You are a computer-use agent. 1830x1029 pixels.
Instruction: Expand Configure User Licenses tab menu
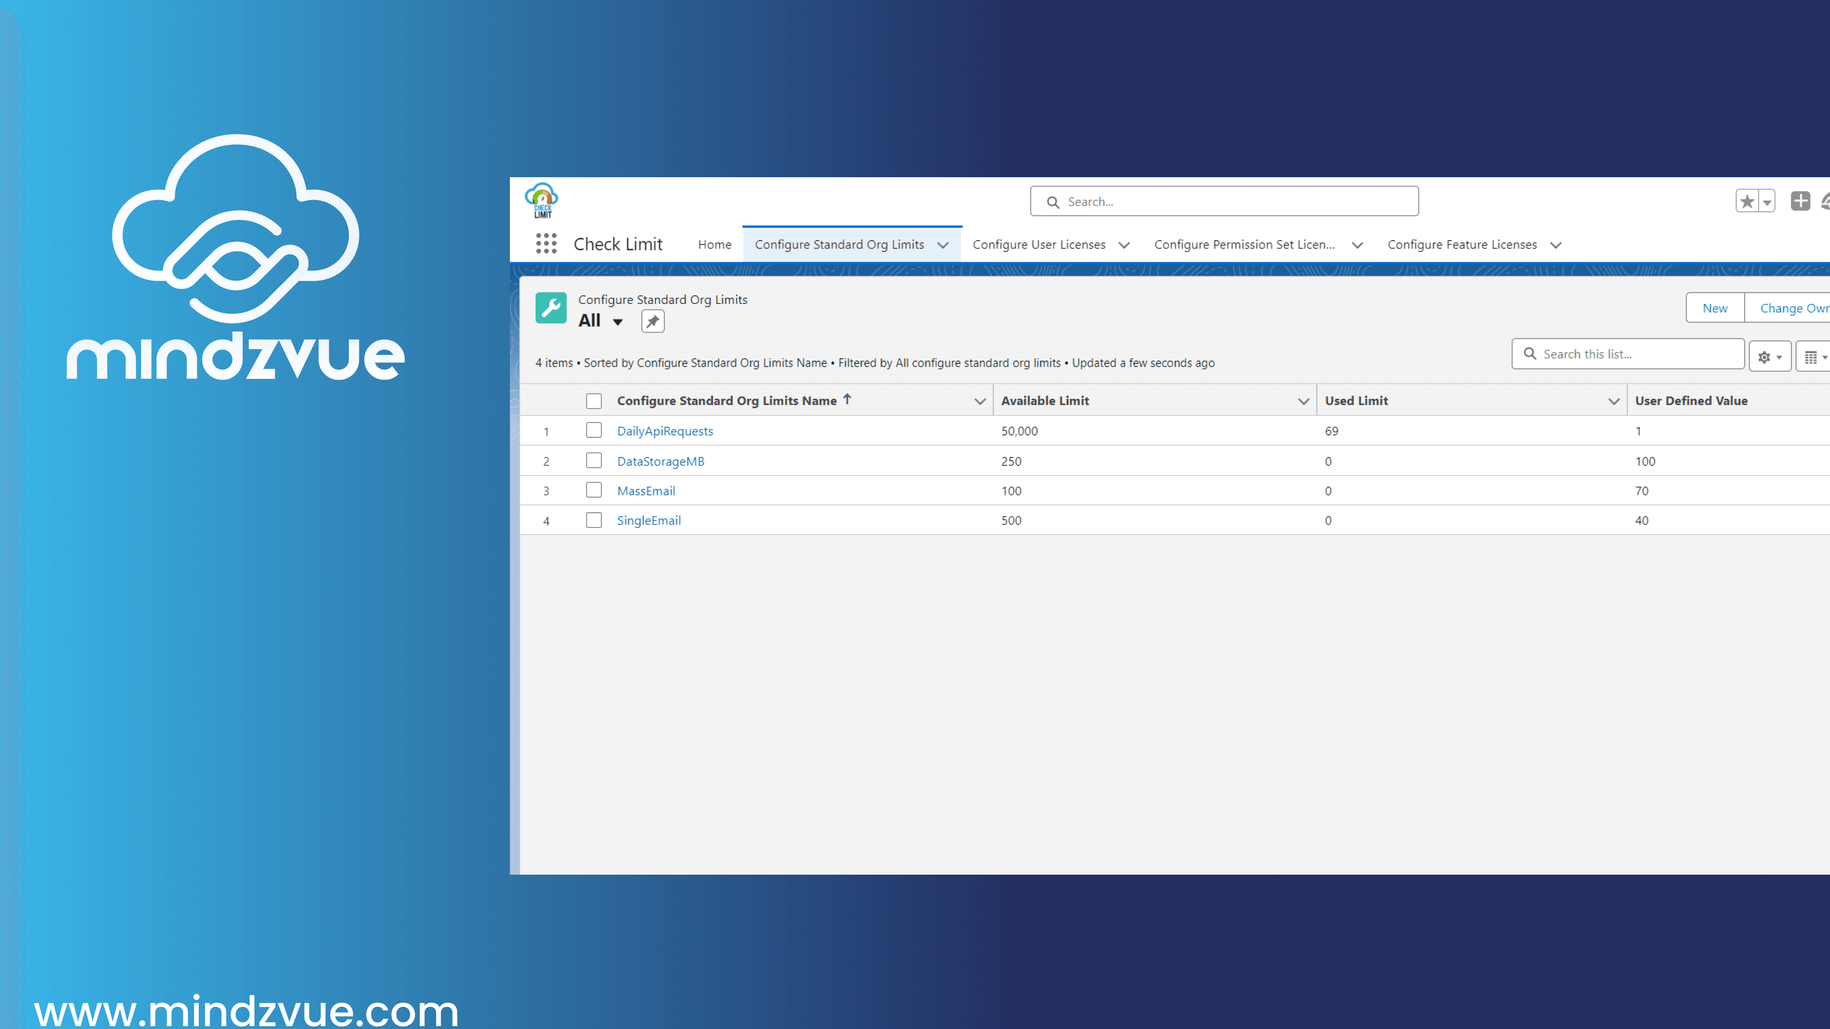[x=1124, y=245]
